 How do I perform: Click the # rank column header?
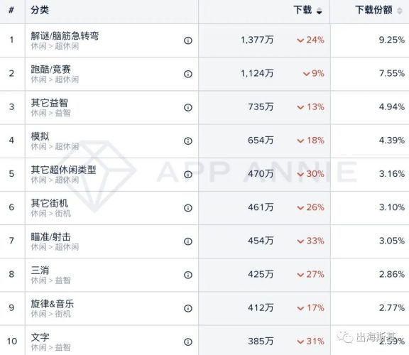(11, 10)
